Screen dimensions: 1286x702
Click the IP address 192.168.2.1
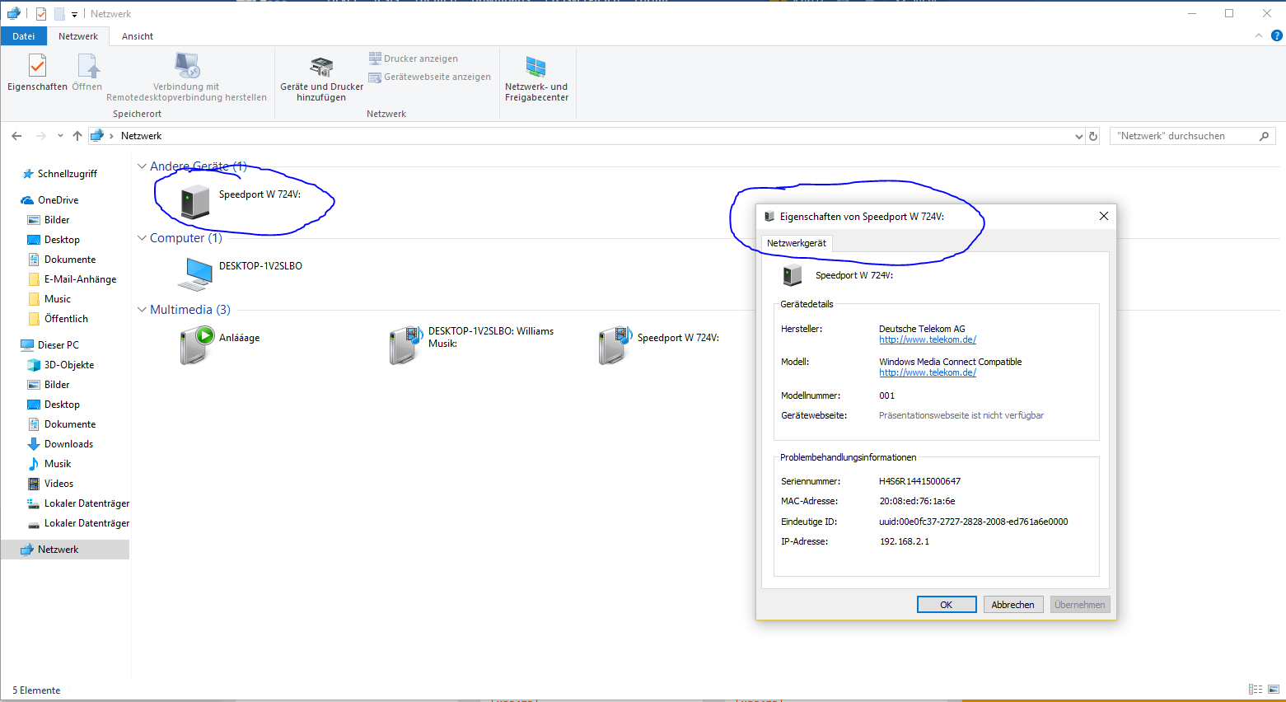[x=905, y=541]
